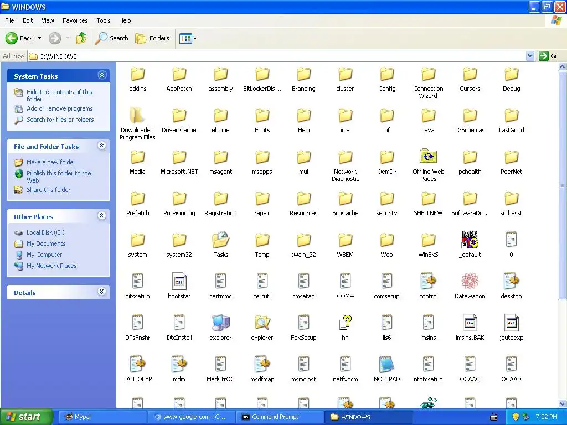Image resolution: width=567 pixels, height=425 pixels.
Task: Select the mdm settings file icon
Action: 179,364
